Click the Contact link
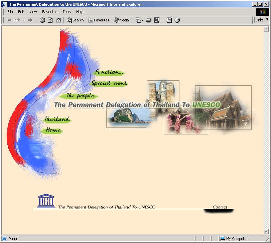Image resolution: width=271 pixels, height=243 pixels. (220, 207)
